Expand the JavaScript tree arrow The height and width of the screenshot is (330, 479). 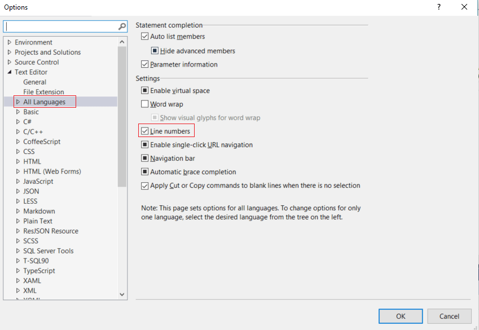tap(18, 181)
